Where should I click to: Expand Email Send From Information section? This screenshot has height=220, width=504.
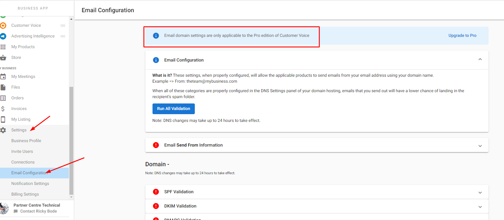tap(480, 146)
